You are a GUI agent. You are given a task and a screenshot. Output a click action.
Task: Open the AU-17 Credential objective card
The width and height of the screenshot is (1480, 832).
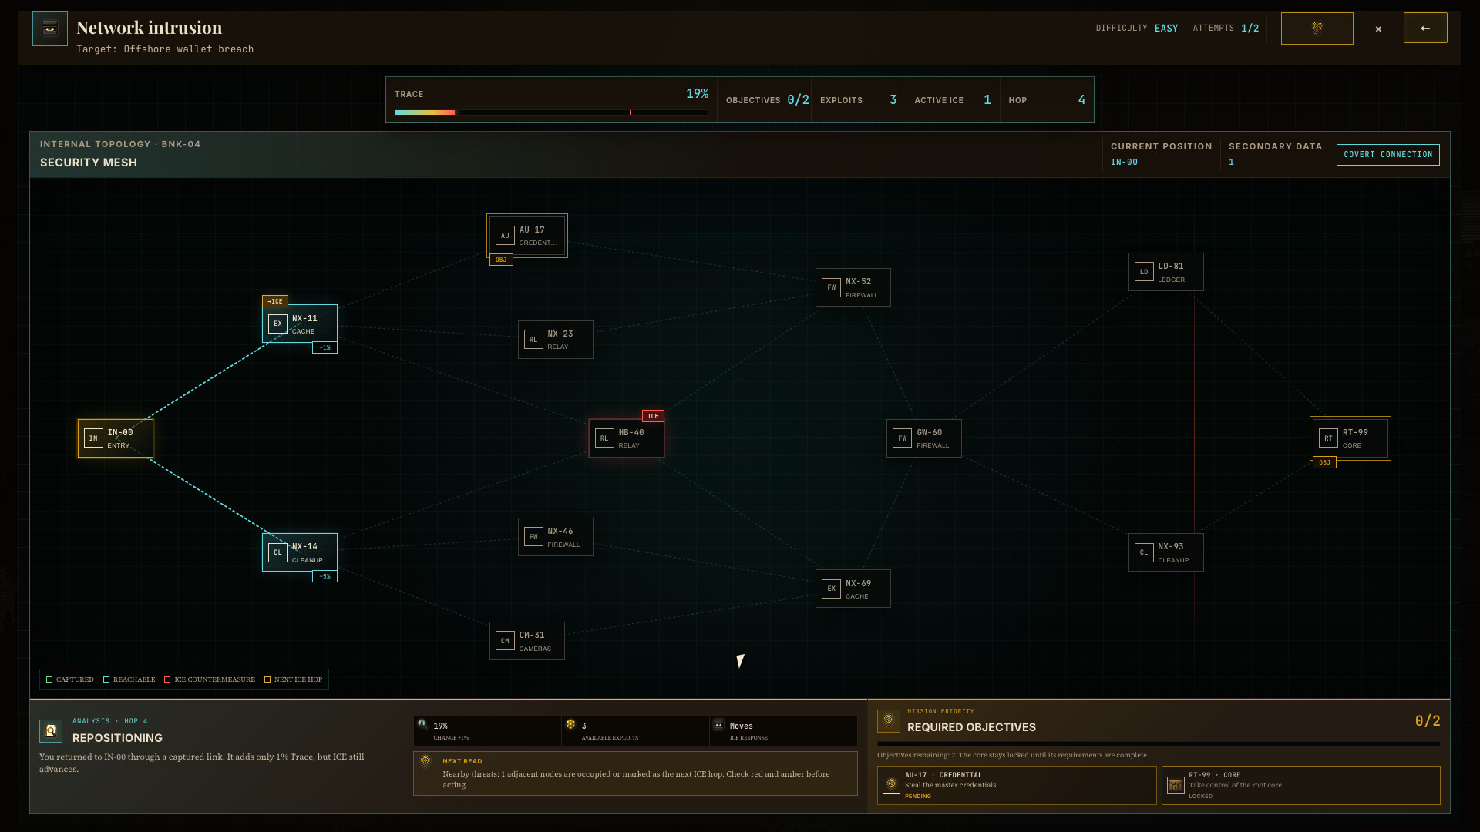pyautogui.click(x=1017, y=785)
